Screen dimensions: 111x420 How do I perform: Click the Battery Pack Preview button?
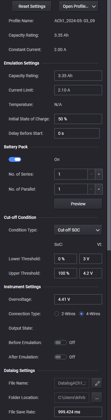pos(78,204)
